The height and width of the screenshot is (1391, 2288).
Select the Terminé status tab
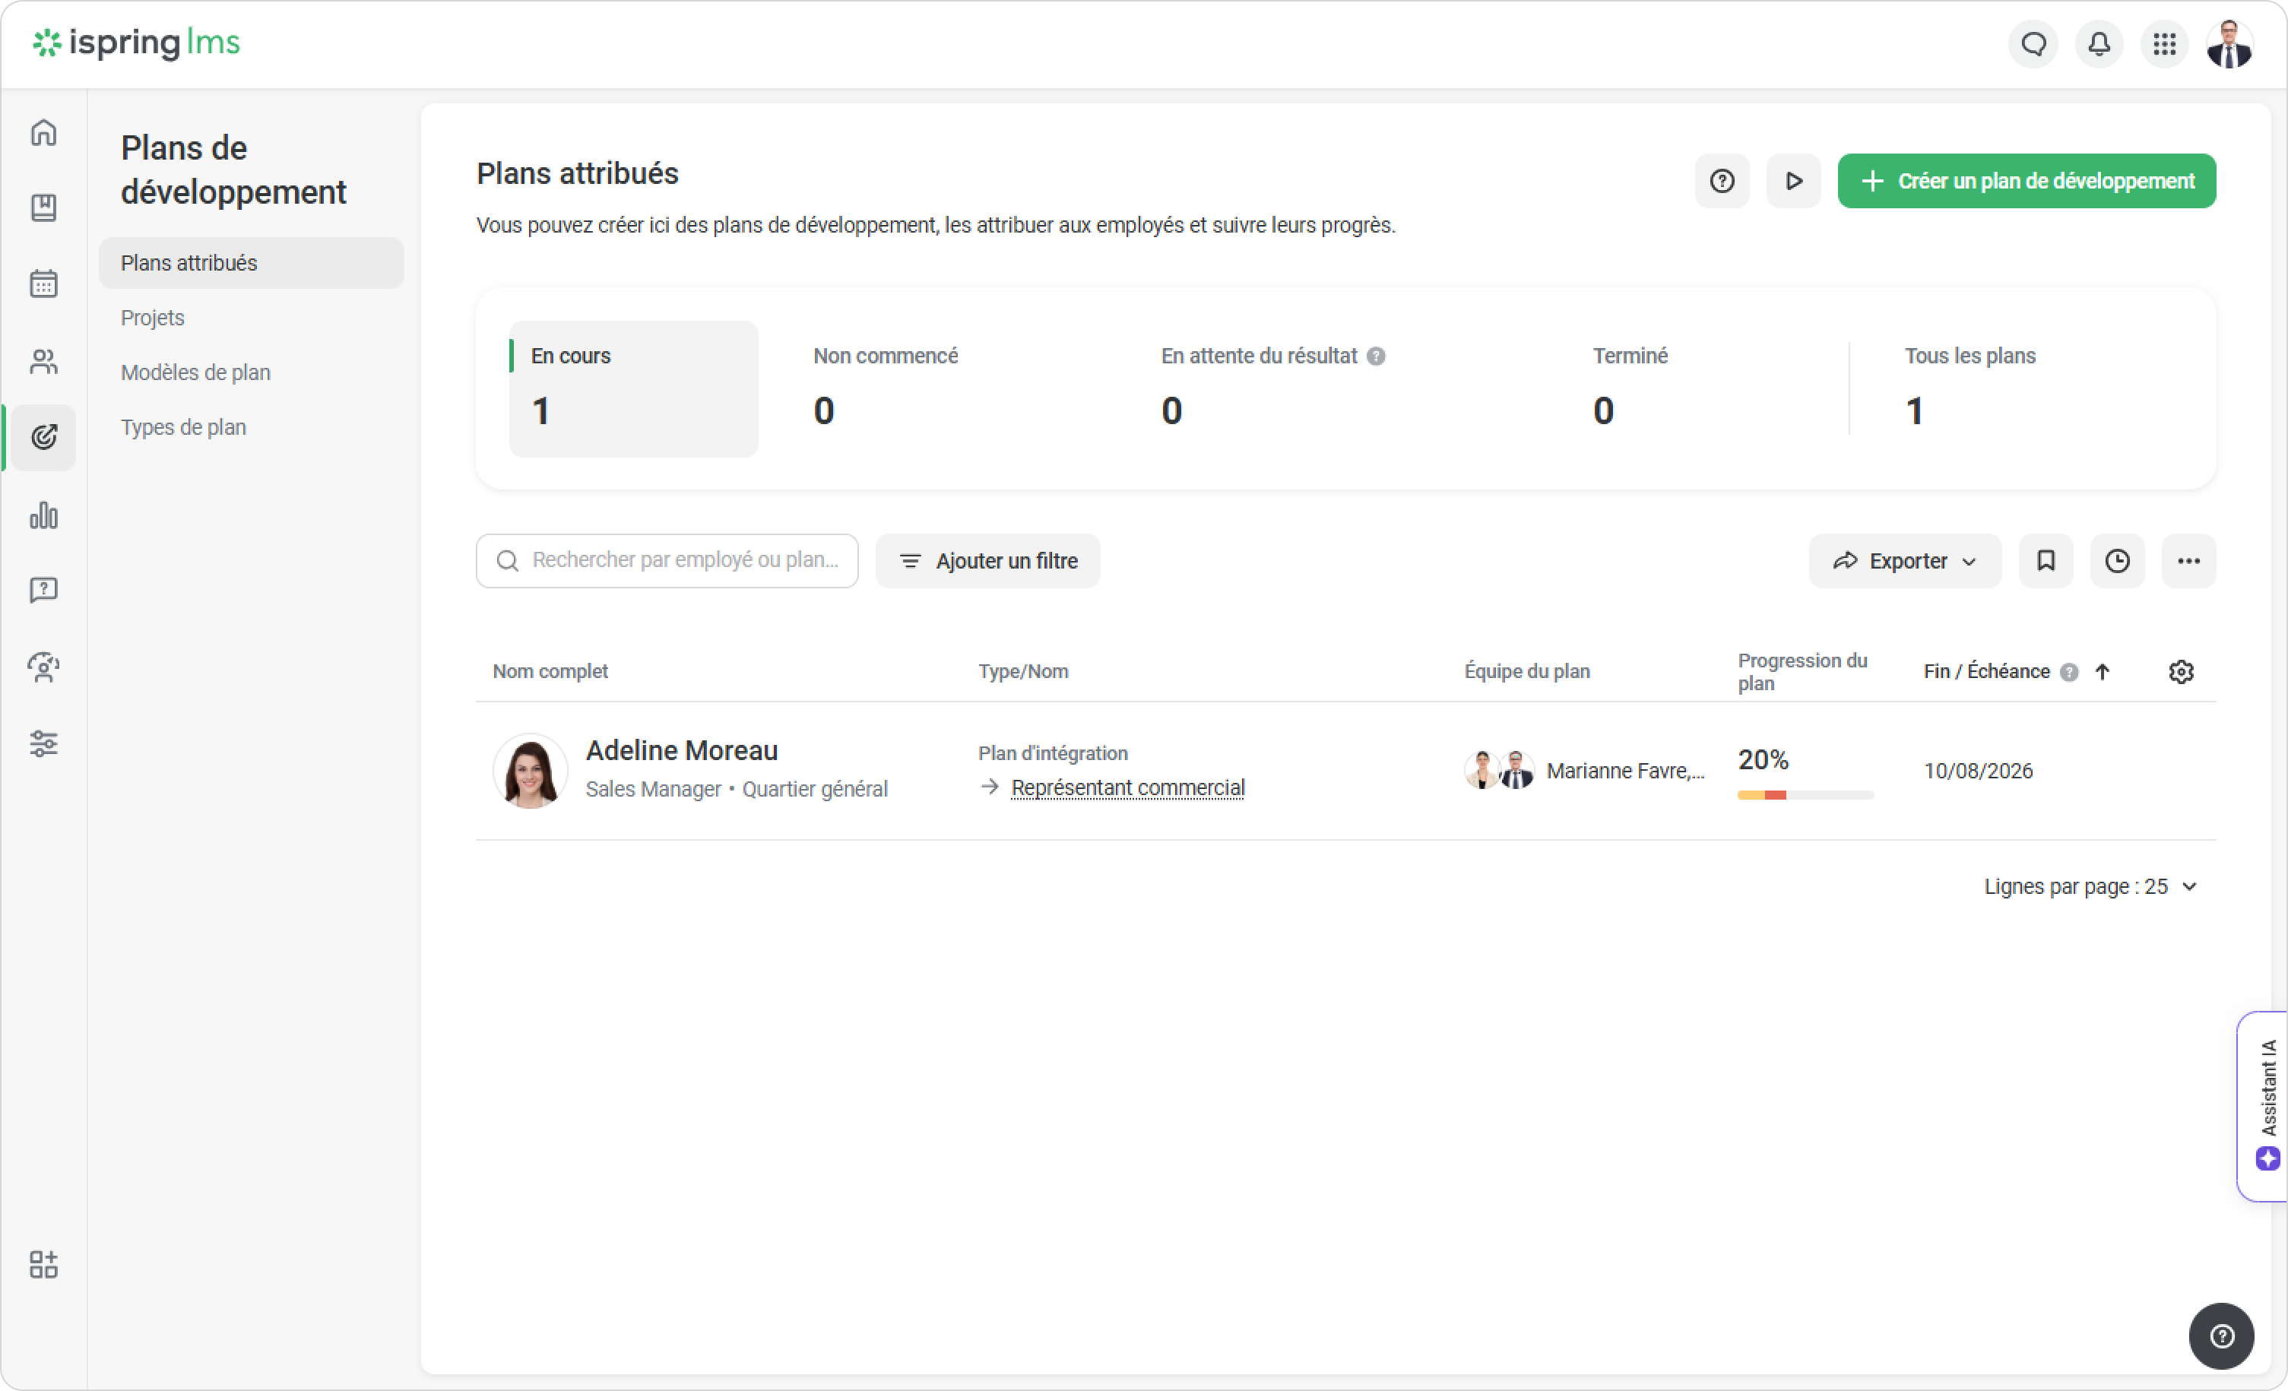(x=1630, y=389)
